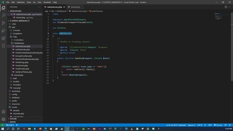Open the Help menu
The height and width of the screenshot is (131, 233).
(x=55, y=2)
